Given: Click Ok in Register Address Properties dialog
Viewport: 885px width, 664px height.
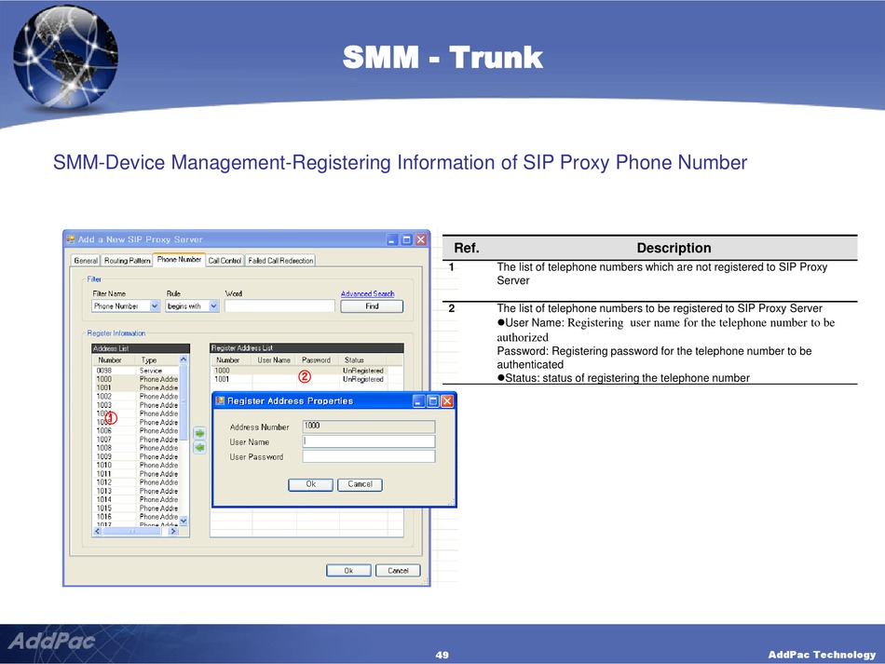Looking at the screenshot, I should click(x=310, y=484).
